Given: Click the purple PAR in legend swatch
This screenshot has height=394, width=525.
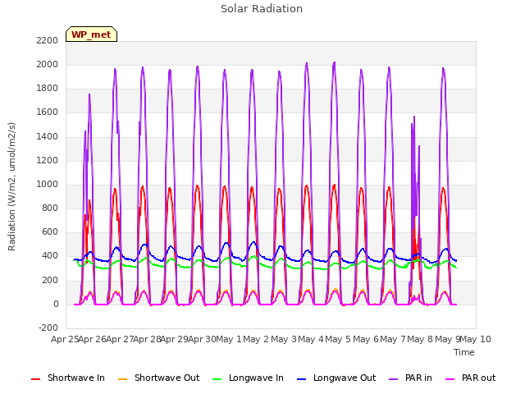Looking at the screenshot, I should point(394,379).
